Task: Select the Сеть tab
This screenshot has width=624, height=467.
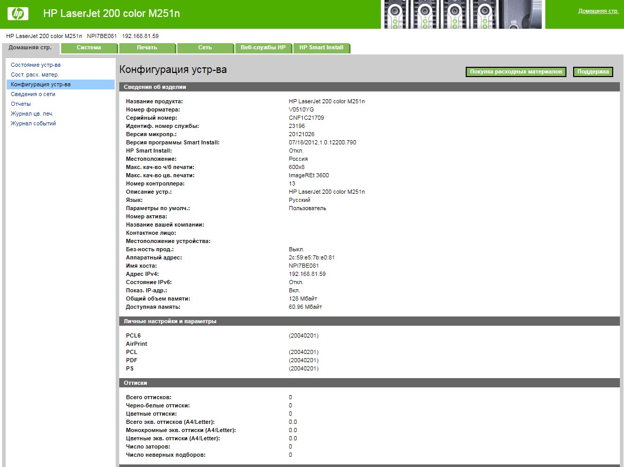Action: (205, 48)
